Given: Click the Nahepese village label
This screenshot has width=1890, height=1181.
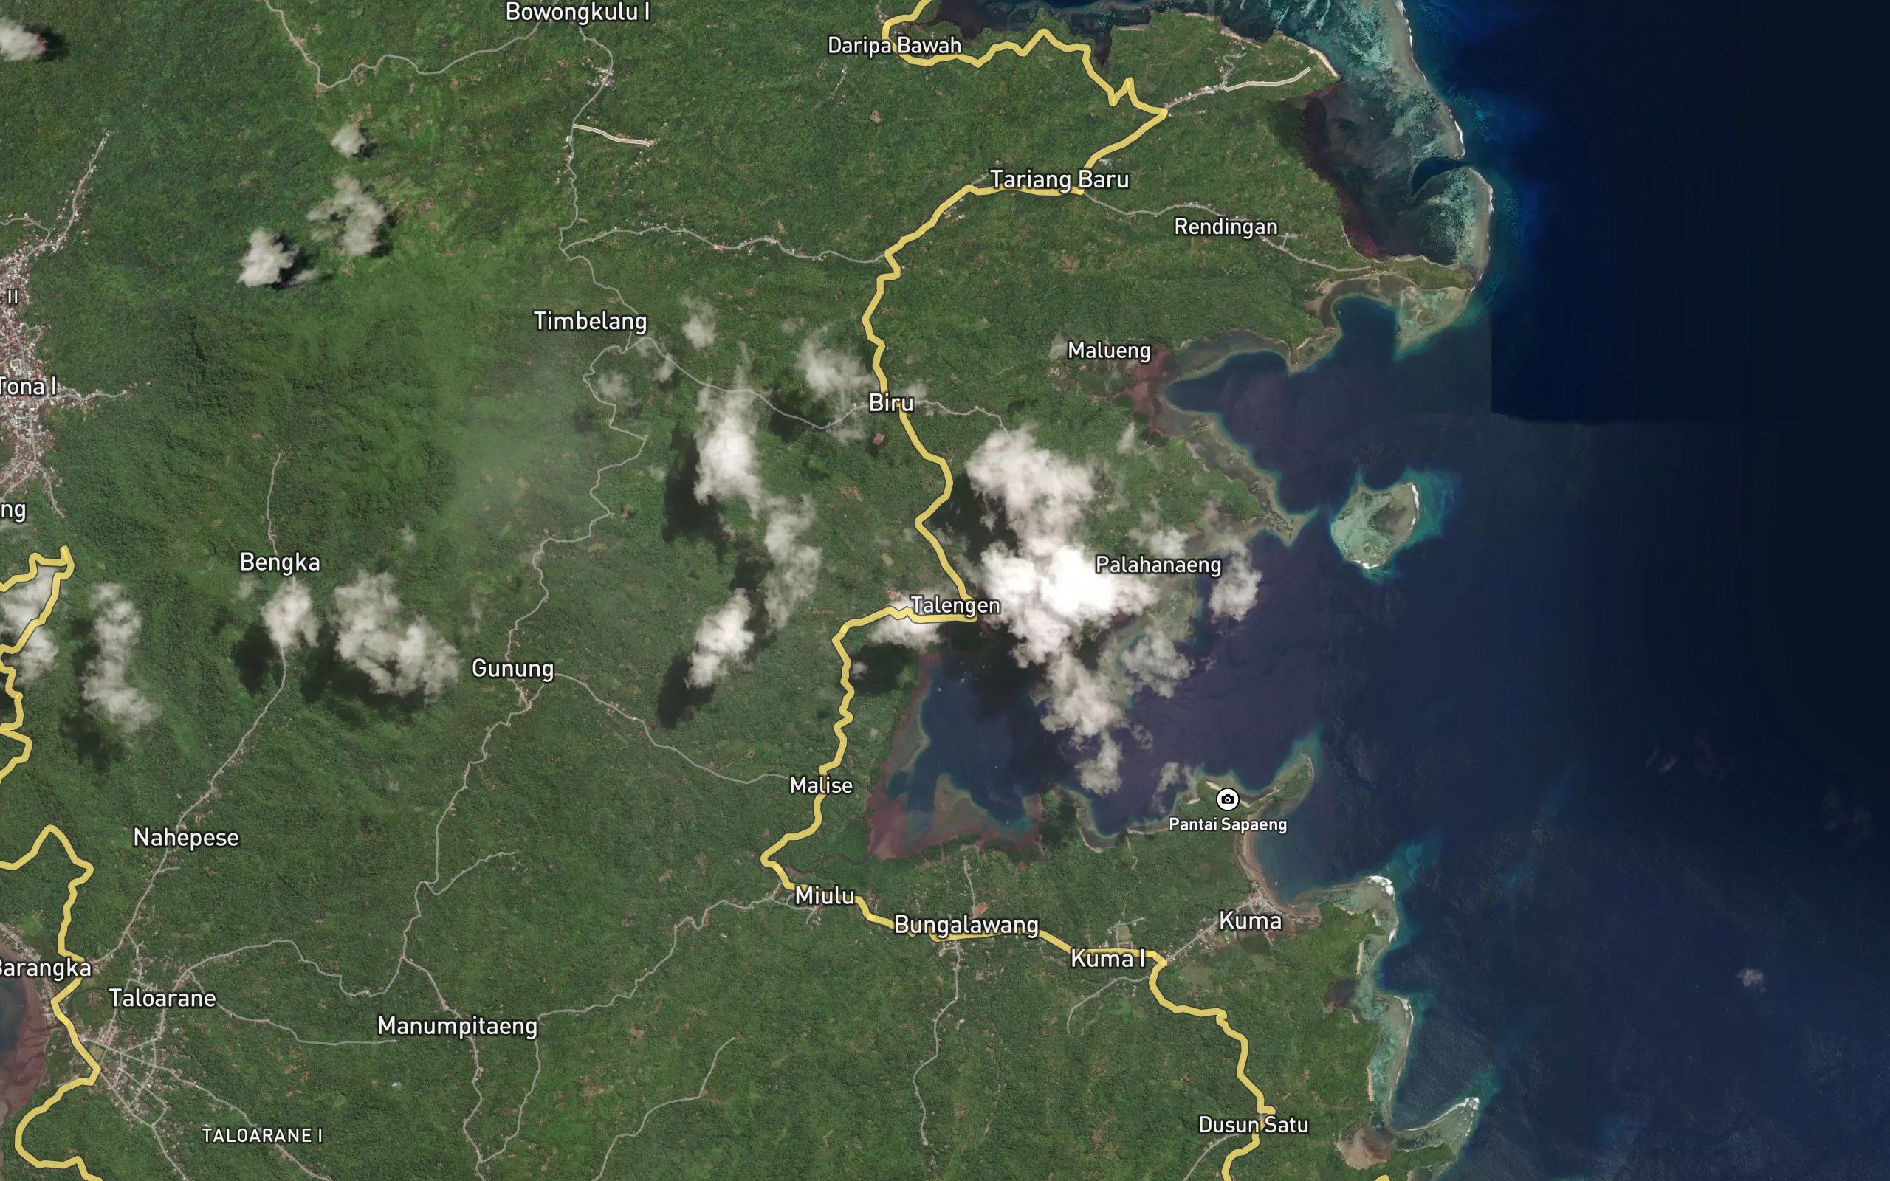Looking at the screenshot, I should click(186, 838).
